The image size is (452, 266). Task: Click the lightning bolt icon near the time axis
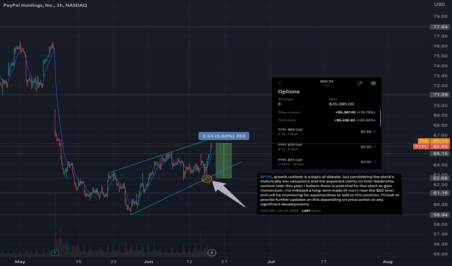pyautogui.click(x=212, y=253)
